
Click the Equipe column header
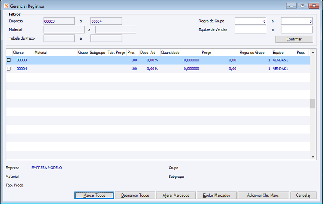coord(284,53)
